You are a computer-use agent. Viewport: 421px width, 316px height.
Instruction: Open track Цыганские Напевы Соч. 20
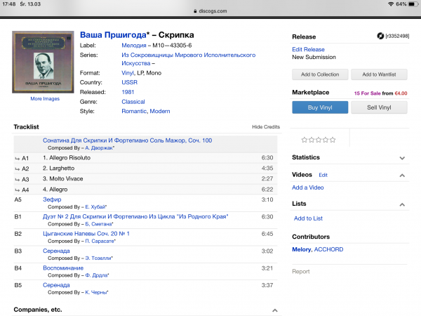(86, 234)
